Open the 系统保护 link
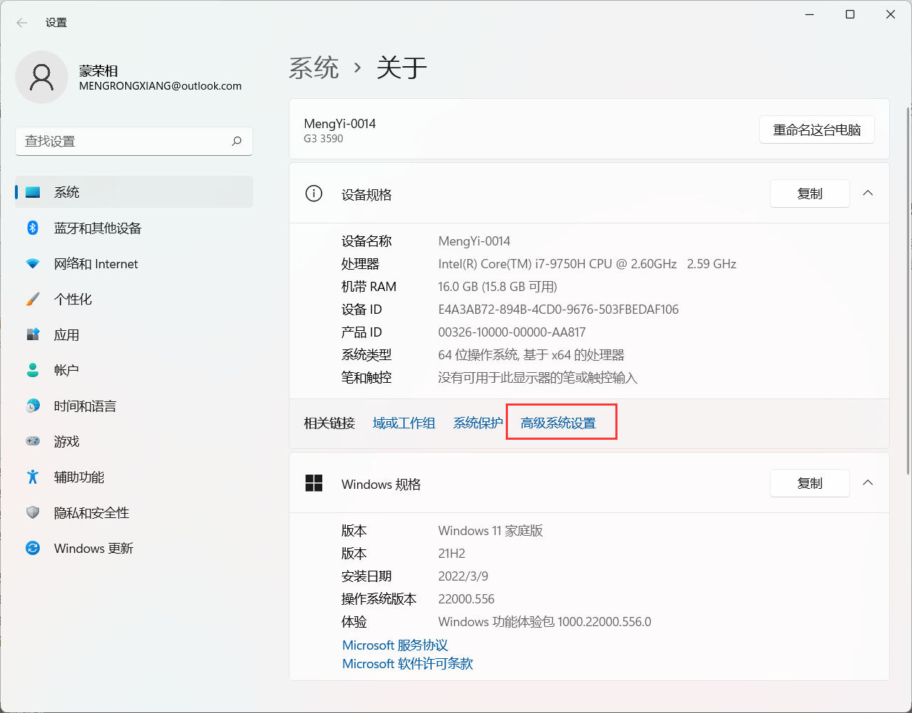 pos(478,423)
